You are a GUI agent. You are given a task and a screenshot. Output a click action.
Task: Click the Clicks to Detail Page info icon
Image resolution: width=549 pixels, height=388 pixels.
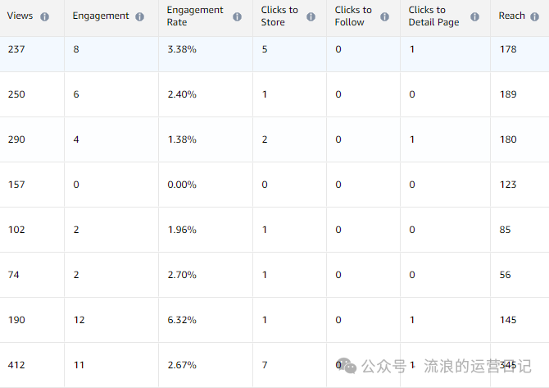472,16
